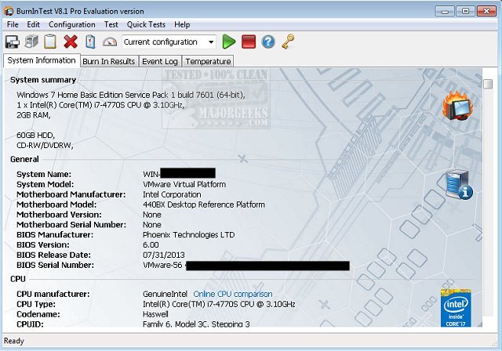The height and width of the screenshot is (351, 502).
Task: Open help via blue question mark icon
Action: 268,42
